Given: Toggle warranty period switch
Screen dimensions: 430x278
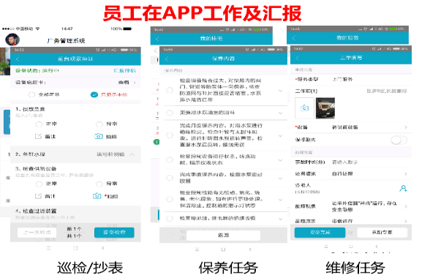Looking at the screenshot, I should 399,140.
